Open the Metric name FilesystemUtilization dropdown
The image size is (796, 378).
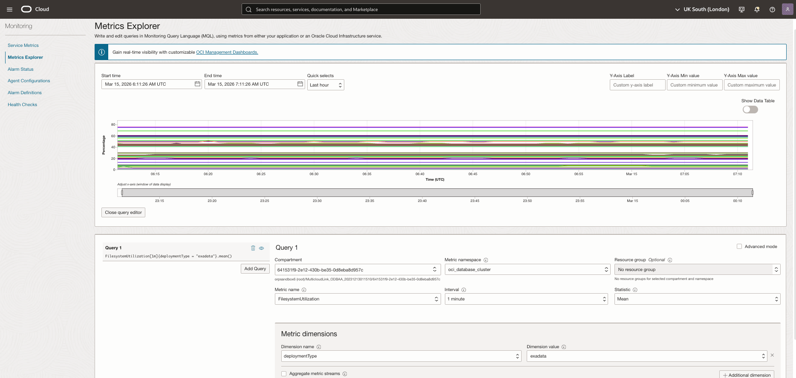tap(358, 299)
